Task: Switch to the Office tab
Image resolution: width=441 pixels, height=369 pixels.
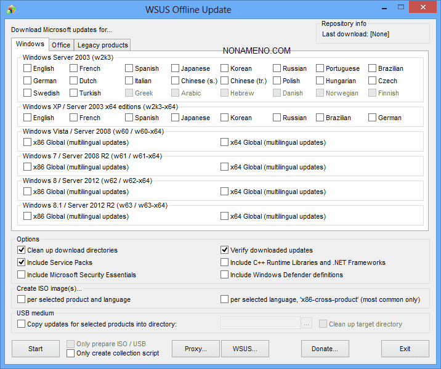Action: click(61, 45)
